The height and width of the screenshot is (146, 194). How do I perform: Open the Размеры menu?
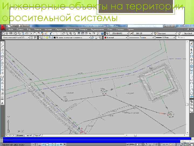point(83,29)
